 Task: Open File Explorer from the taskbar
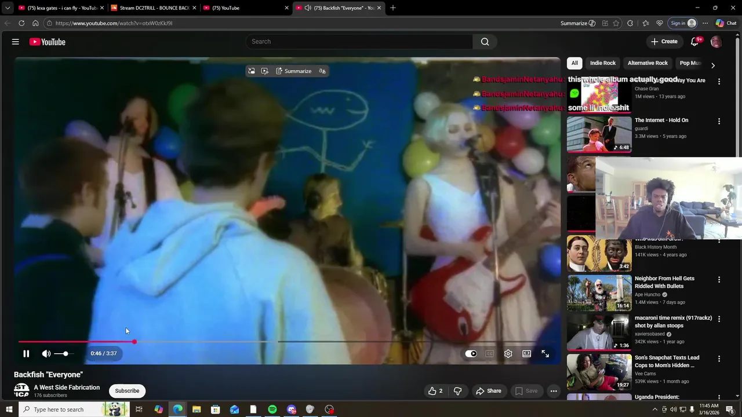pyautogui.click(x=196, y=409)
